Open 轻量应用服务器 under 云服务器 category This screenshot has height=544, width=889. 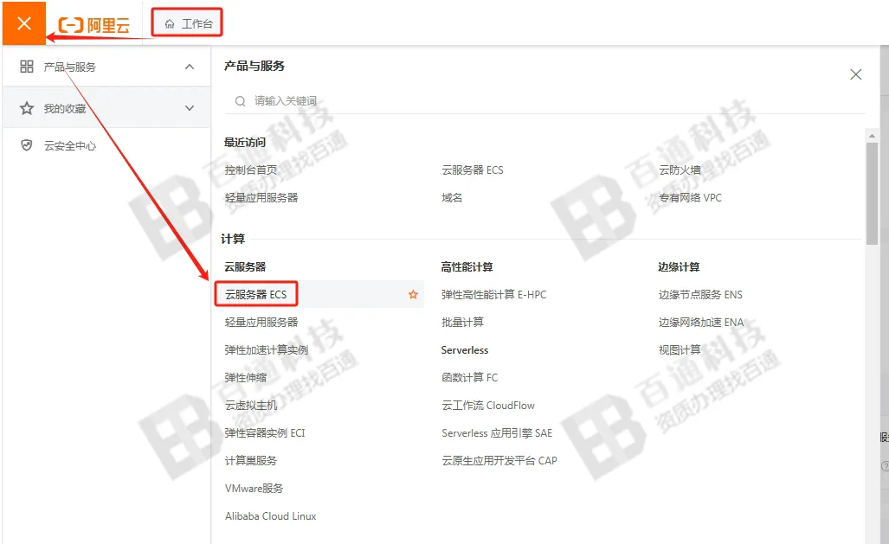[x=261, y=322]
